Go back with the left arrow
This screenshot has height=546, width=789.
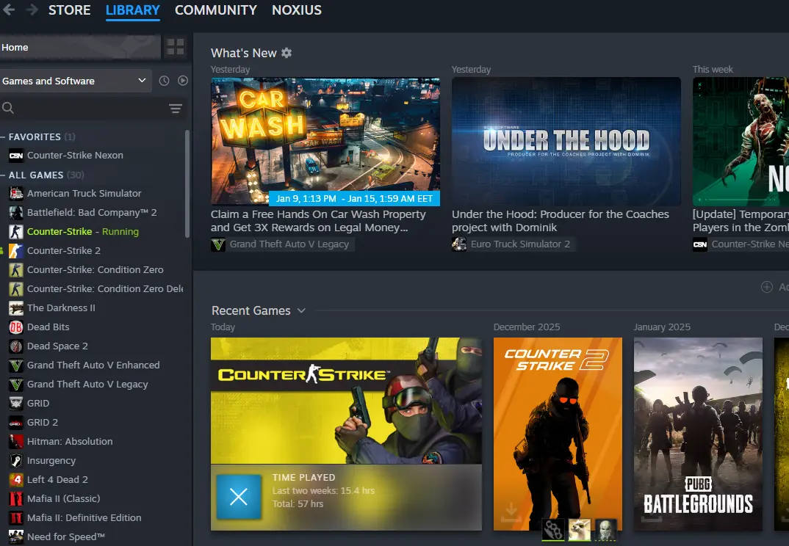(x=9, y=10)
